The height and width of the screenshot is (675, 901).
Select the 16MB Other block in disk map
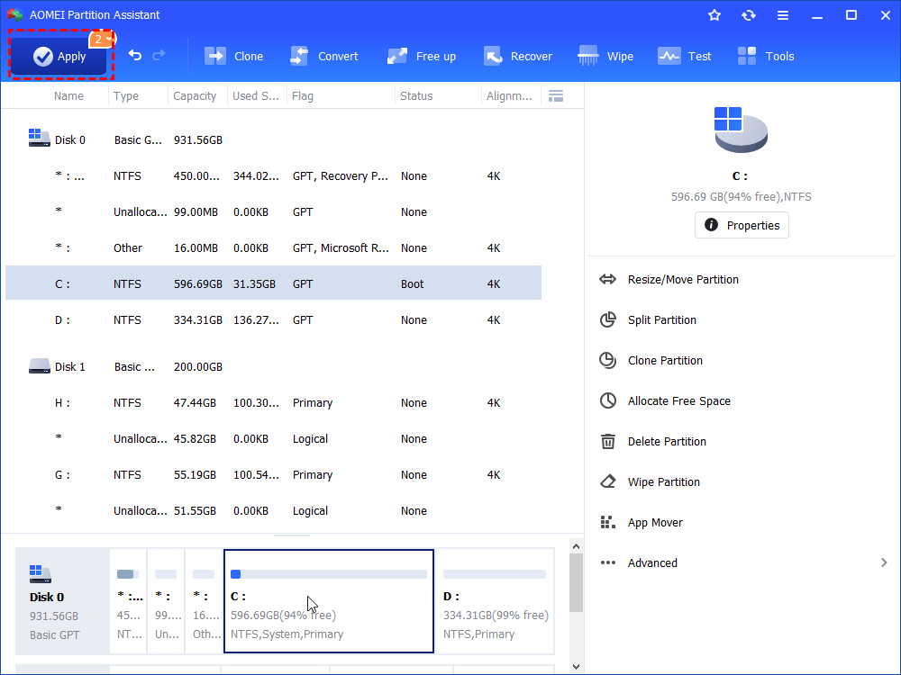[204, 601]
